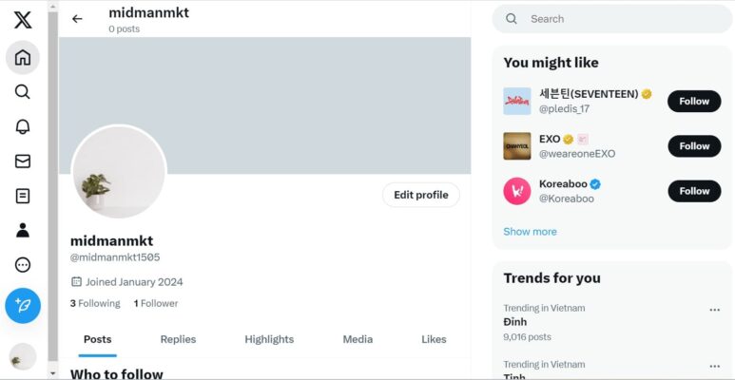Image resolution: width=735 pixels, height=380 pixels.
Task: Open Profile person icon in sidebar
Action: 23,230
